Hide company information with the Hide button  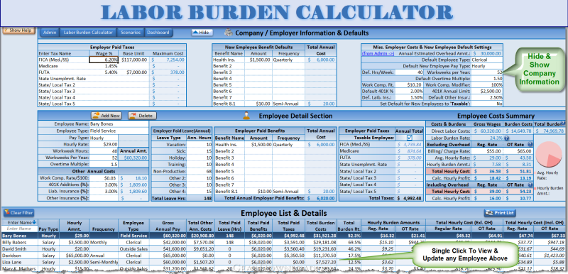(x=202, y=33)
